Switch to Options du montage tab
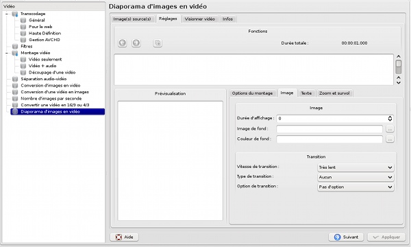Screen dimensions: 411x247 [252, 93]
